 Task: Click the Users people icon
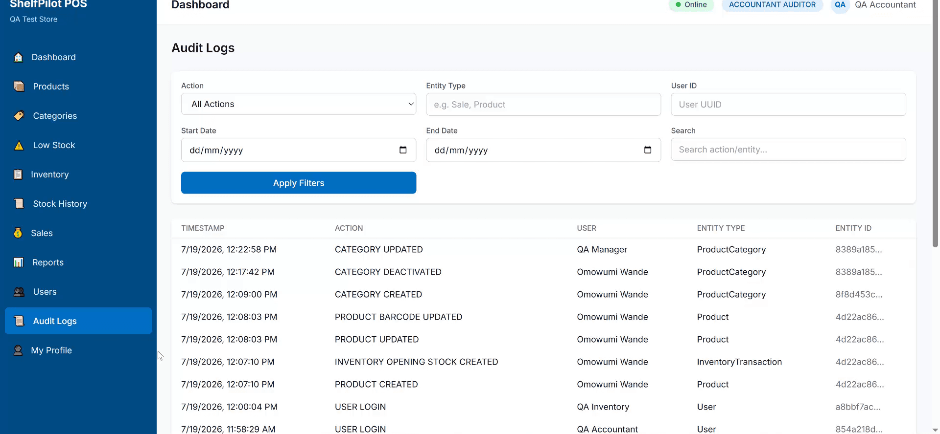(19, 292)
